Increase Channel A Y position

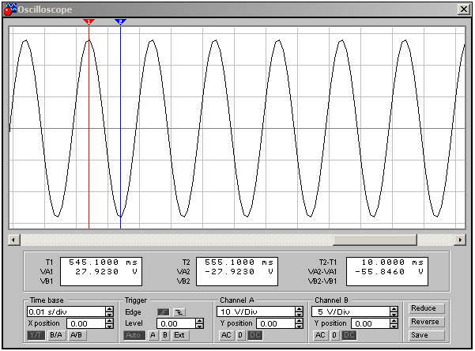300,321
